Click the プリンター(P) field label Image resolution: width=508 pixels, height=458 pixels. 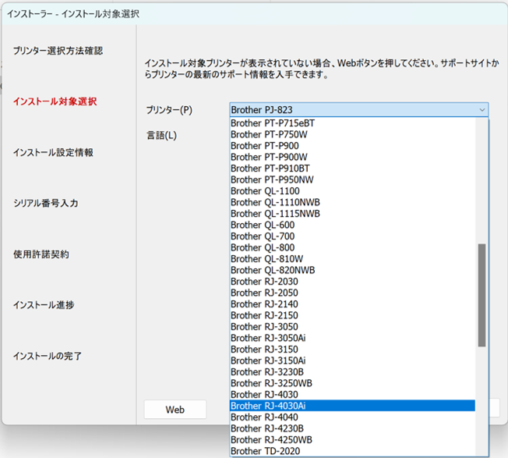pyautogui.click(x=169, y=110)
